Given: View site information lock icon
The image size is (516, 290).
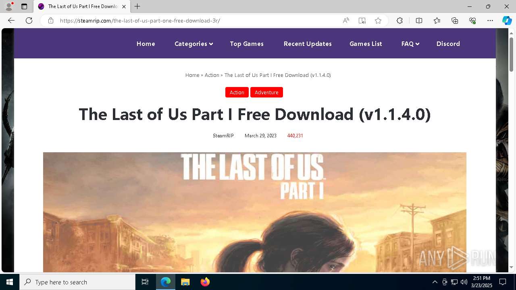Looking at the screenshot, I should 51,21.
